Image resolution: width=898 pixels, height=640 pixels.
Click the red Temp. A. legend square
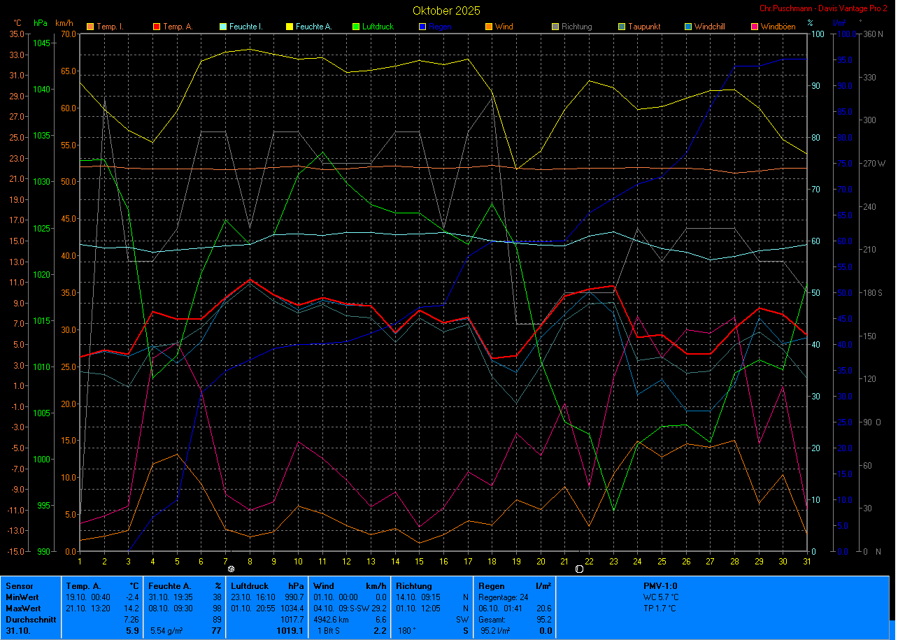157,27
